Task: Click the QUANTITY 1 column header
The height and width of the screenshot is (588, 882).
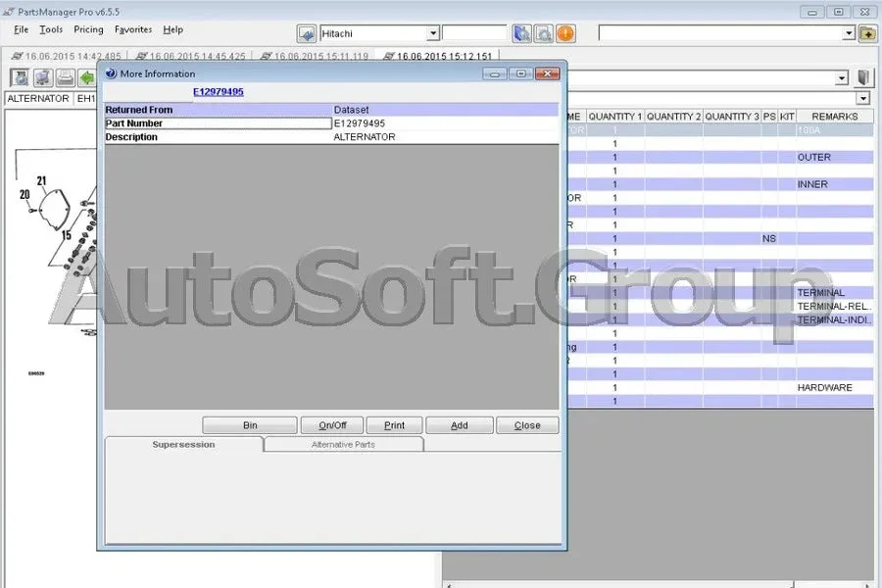Action: [614, 117]
